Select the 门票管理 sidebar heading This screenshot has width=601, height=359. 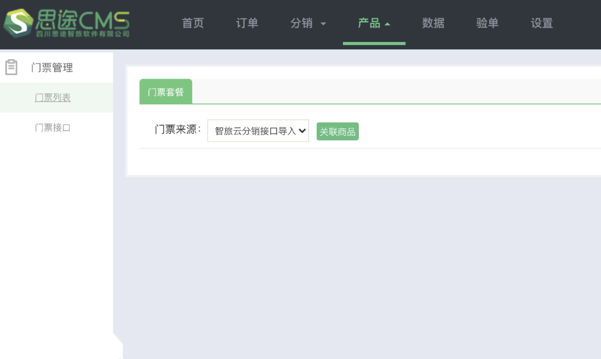click(x=52, y=67)
